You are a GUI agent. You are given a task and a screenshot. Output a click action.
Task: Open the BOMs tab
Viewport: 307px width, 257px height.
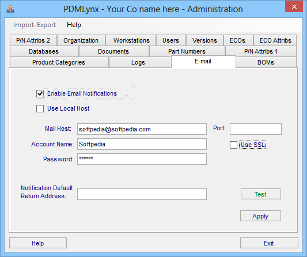pos(266,62)
